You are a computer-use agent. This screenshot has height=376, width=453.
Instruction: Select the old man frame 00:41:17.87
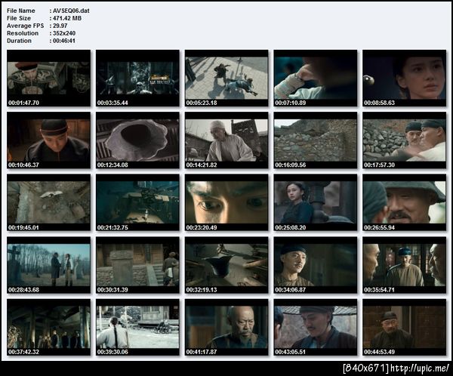[226, 327]
